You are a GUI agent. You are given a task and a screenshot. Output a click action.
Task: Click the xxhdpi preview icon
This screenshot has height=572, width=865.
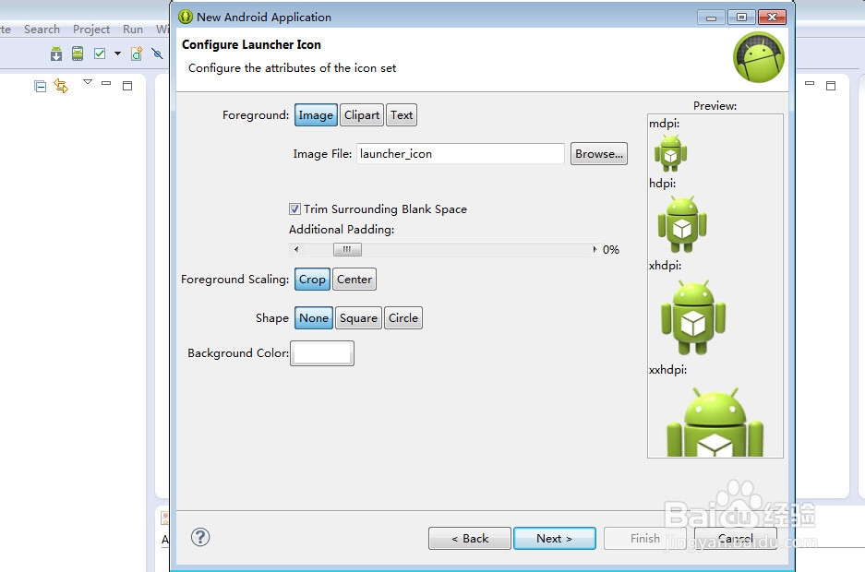[715, 423]
